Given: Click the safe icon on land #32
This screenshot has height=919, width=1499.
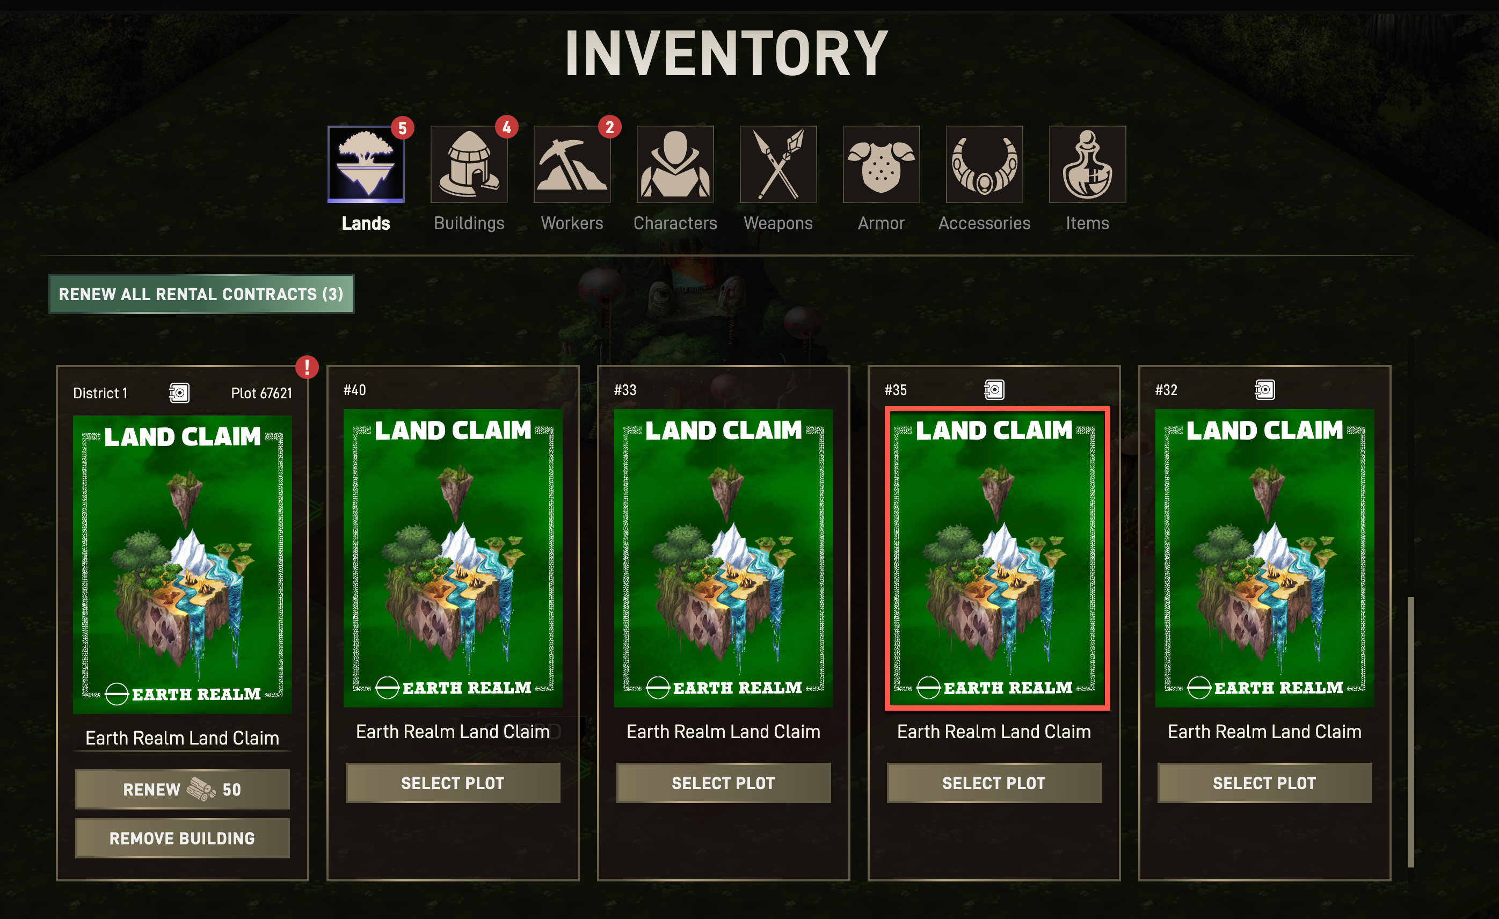Looking at the screenshot, I should (1265, 389).
